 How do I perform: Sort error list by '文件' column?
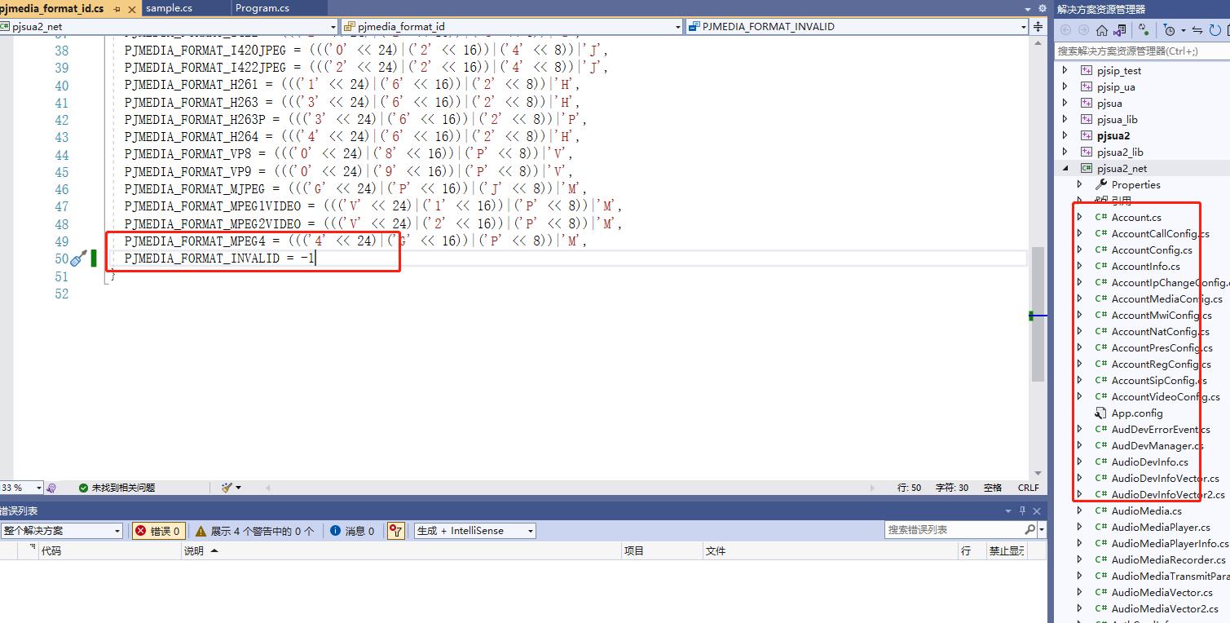click(x=831, y=551)
